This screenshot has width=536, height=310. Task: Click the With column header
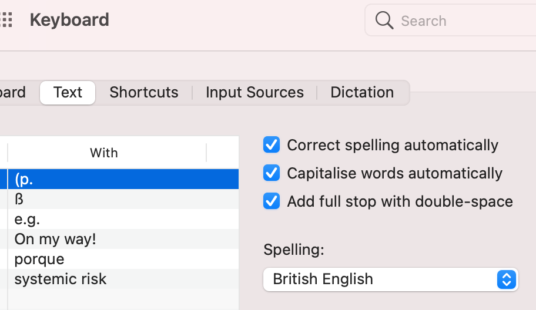[x=104, y=153]
